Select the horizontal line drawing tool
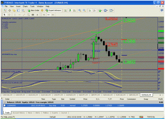The height and width of the screenshot is (119, 165). [19, 15]
